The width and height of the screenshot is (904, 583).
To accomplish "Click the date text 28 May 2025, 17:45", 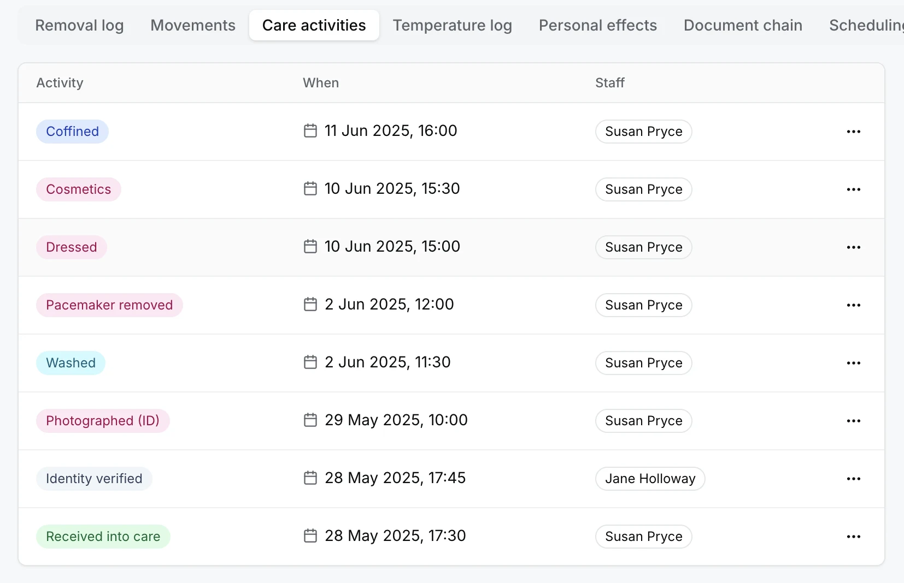I will click(395, 478).
